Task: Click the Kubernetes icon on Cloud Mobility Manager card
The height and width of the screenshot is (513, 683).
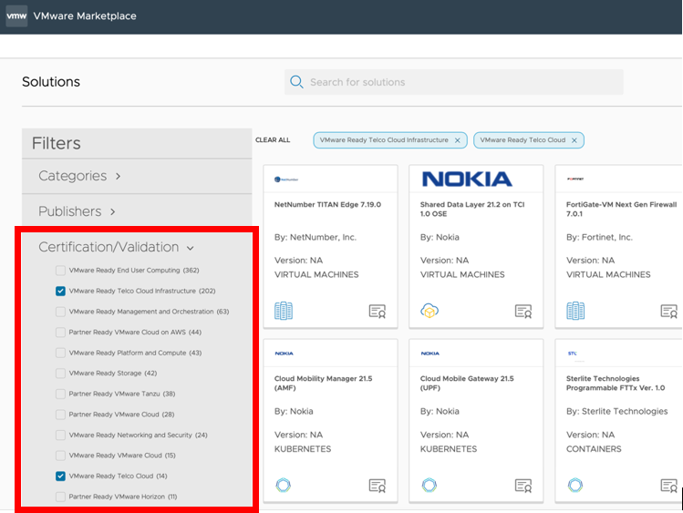Action: [x=284, y=485]
